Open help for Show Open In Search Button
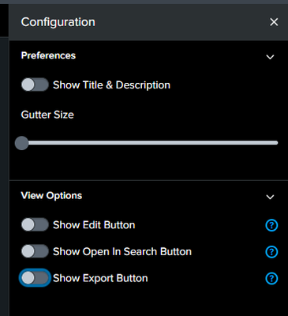Screen dimensions: 288x316 pos(271,252)
